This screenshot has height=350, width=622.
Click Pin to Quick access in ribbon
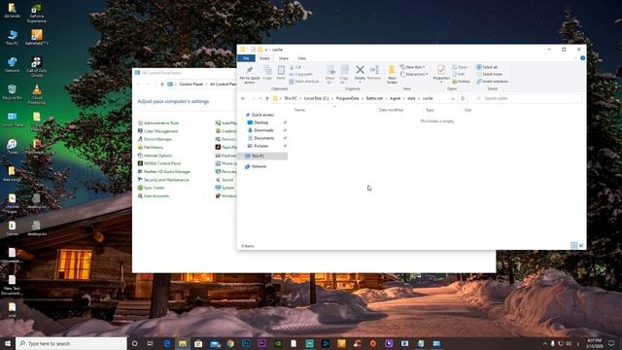pyautogui.click(x=250, y=75)
